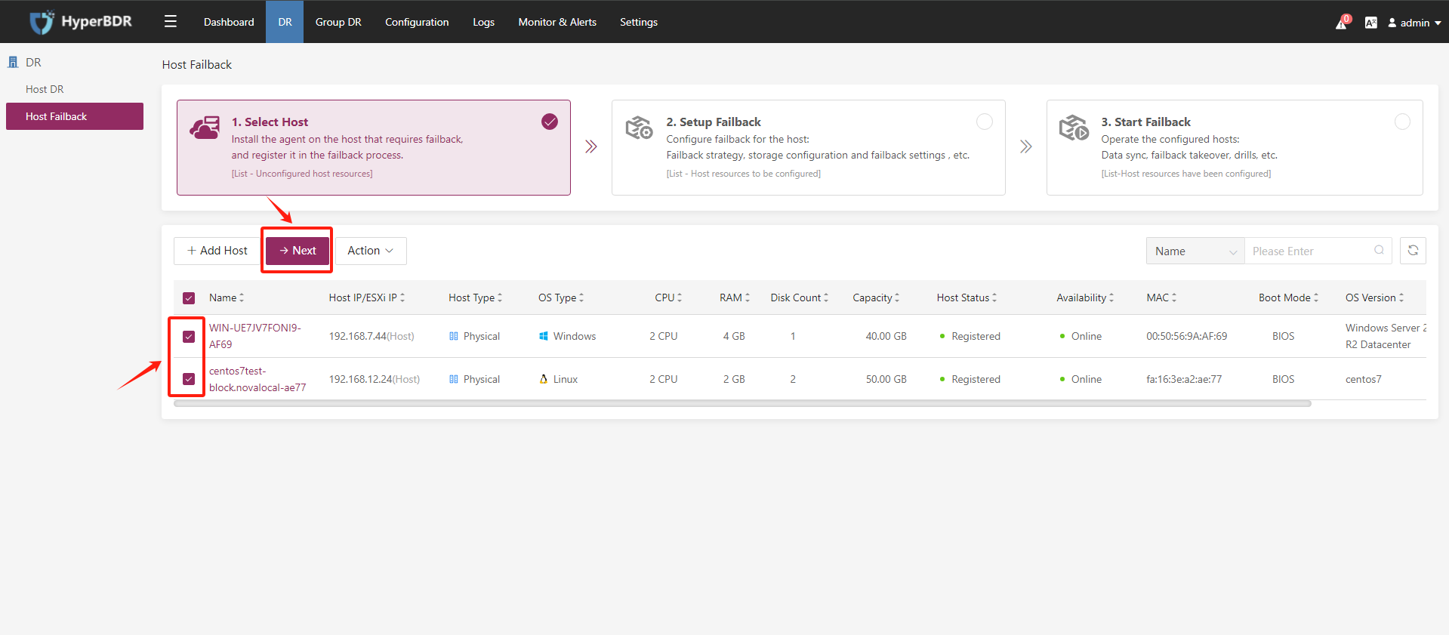Click the language switch icon
The width and height of the screenshot is (1449, 635).
click(1371, 23)
